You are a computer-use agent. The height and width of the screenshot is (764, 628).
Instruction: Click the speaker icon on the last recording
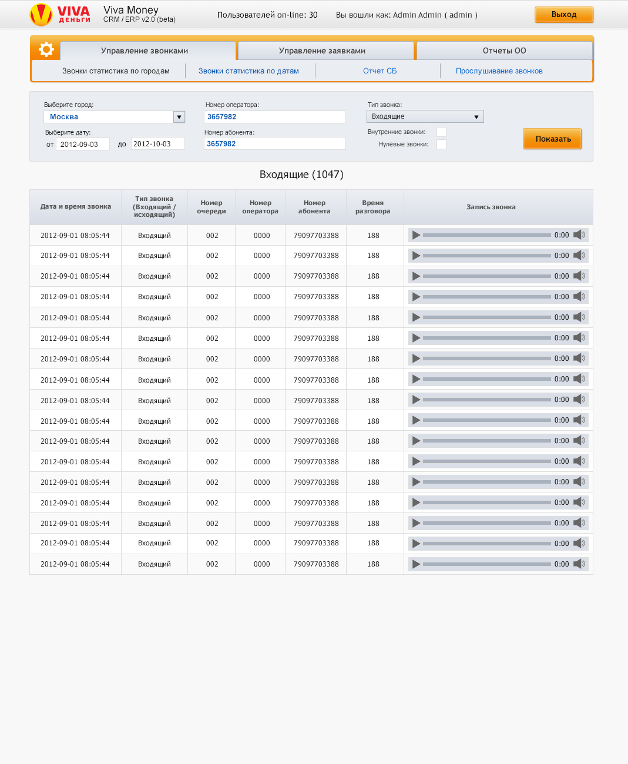[x=579, y=564]
